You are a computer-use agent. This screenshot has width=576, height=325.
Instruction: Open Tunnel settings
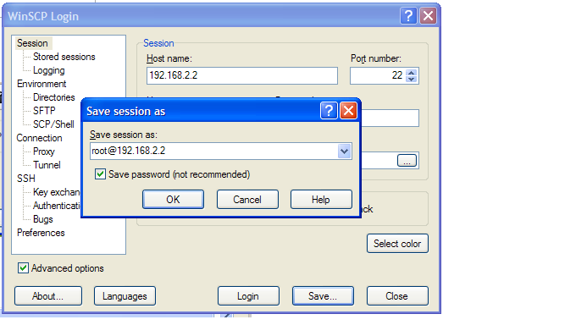click(47, 165)
